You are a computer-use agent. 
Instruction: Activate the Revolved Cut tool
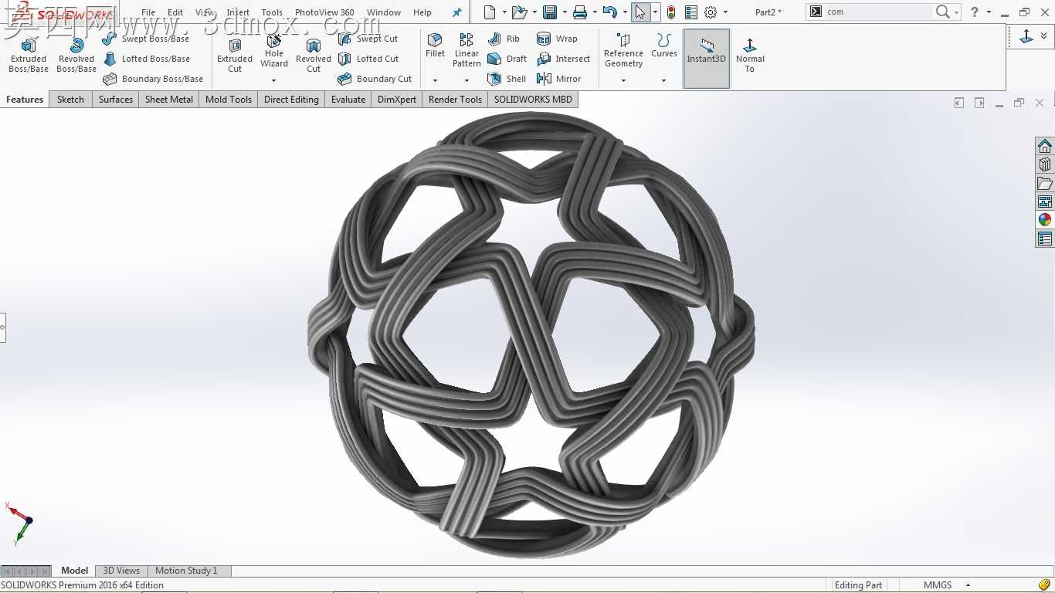[314, 56]
